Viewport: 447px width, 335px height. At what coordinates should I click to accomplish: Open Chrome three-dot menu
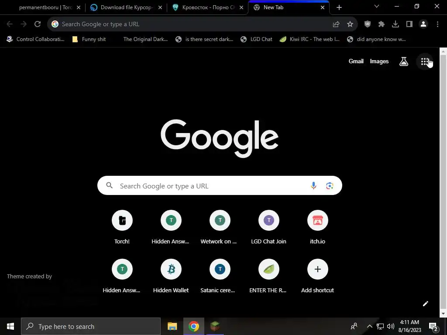[437, 24]
